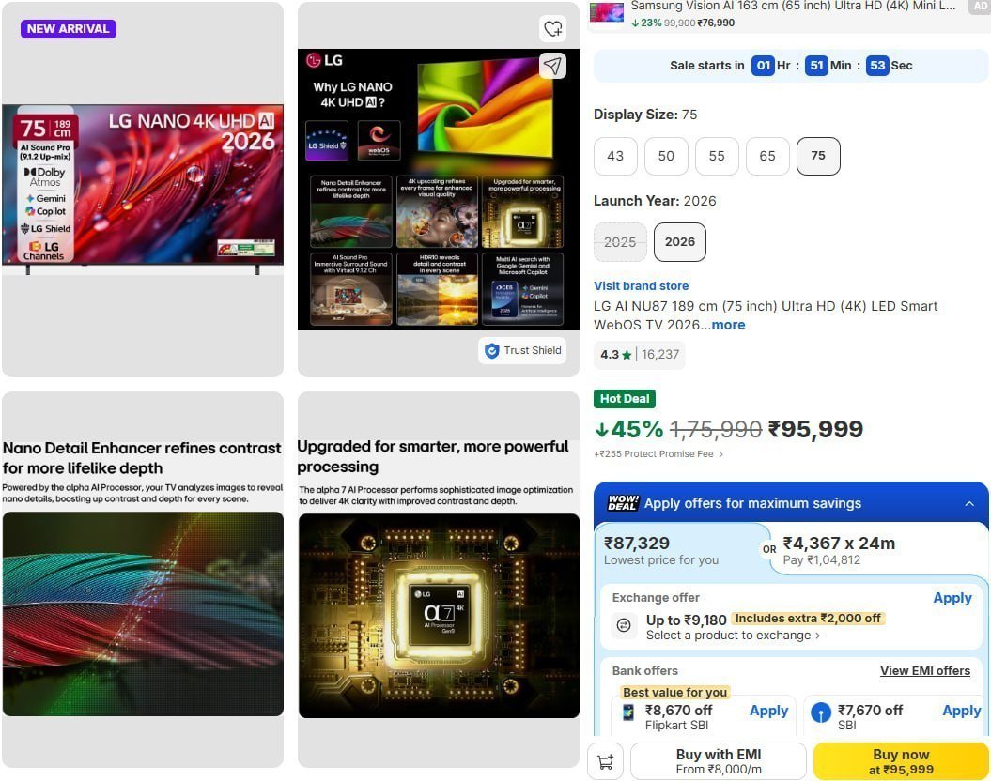Viewport: 991px width, 781px height.
Task: Click Samsung Vision AI ad title
Action: (793, 6)
